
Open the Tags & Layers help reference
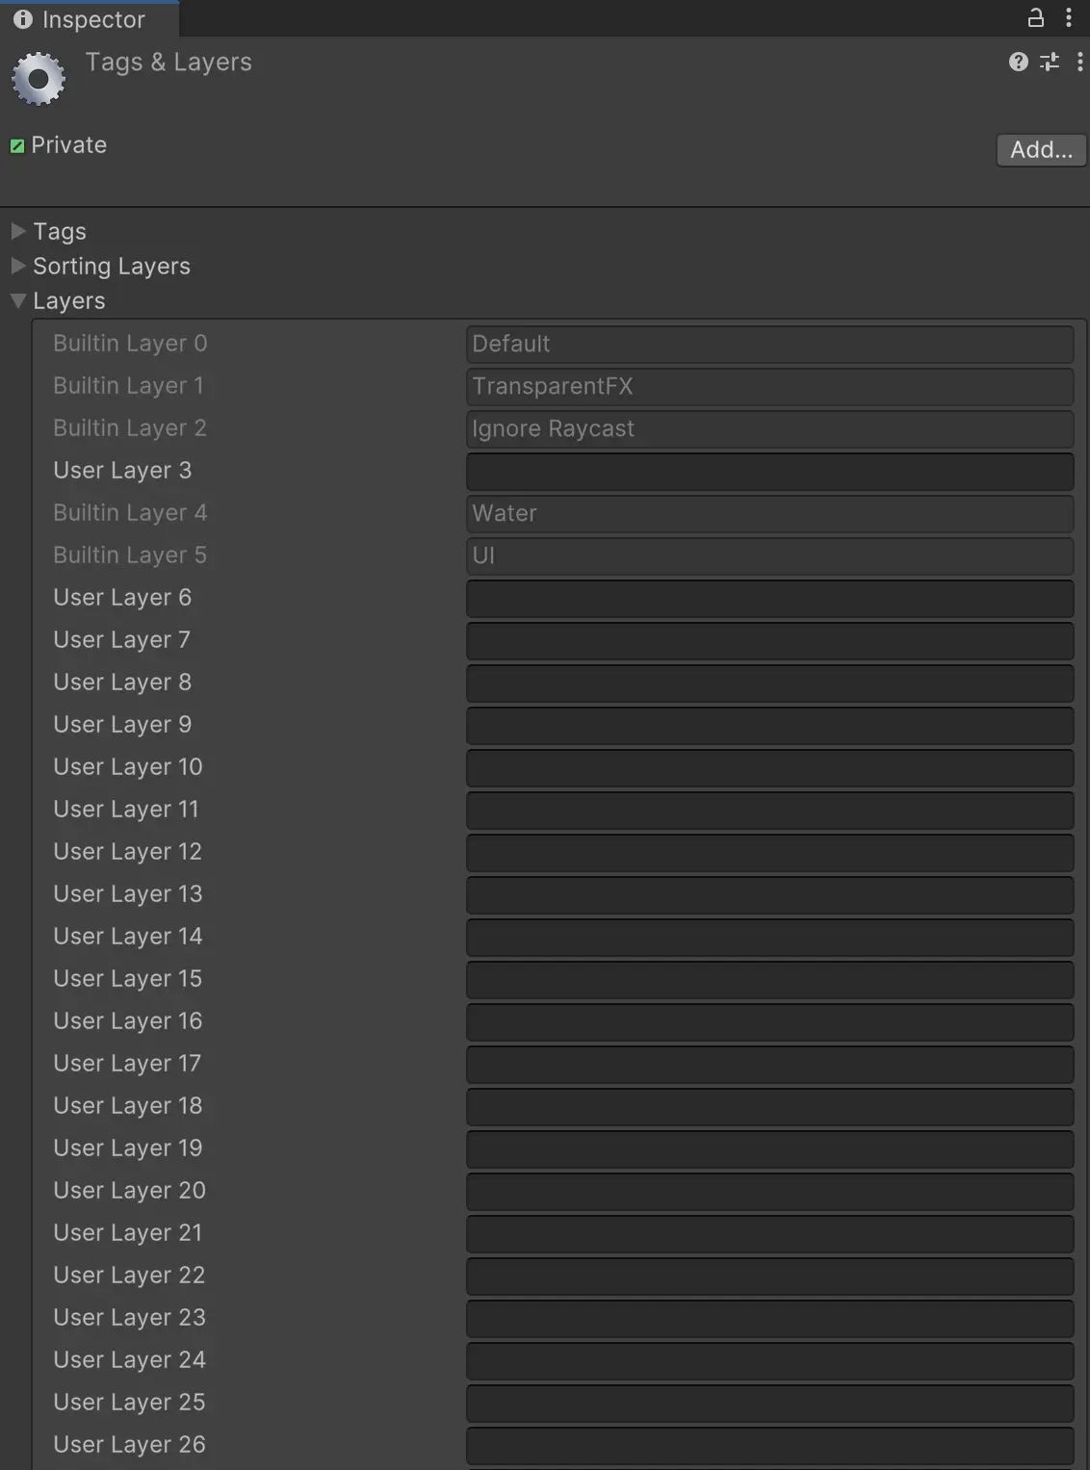(x=1018, y=63)
